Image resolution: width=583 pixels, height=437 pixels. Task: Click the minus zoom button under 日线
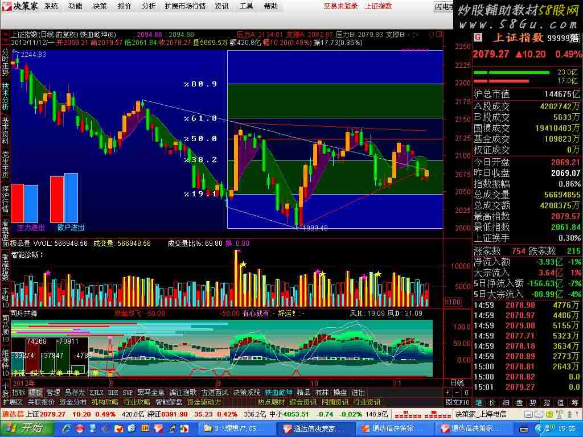coord(457,393)
